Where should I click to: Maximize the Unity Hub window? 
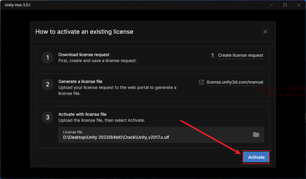click(x=285, y=5)
